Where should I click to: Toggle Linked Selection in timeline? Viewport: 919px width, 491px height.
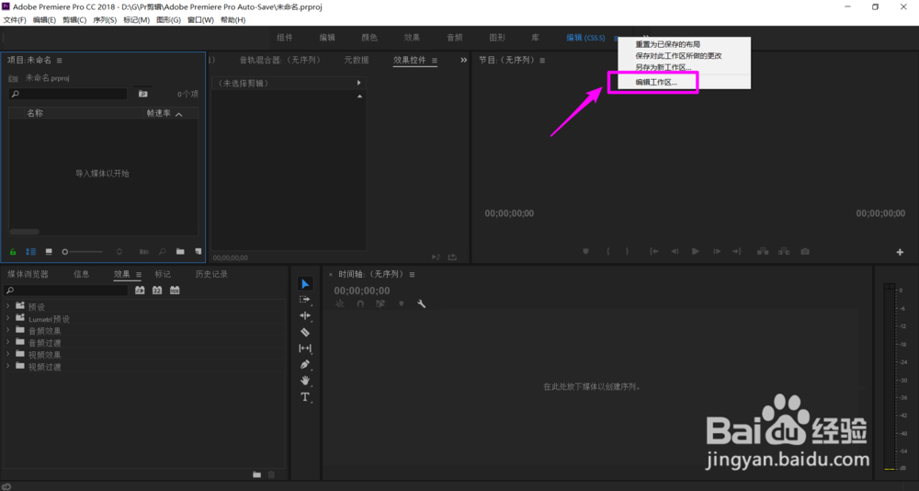380,303
